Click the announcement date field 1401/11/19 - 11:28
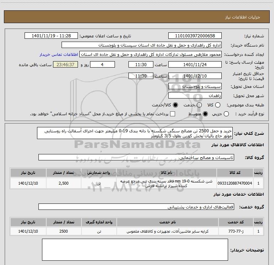This screenshot has width=274, height=265. 51,36
